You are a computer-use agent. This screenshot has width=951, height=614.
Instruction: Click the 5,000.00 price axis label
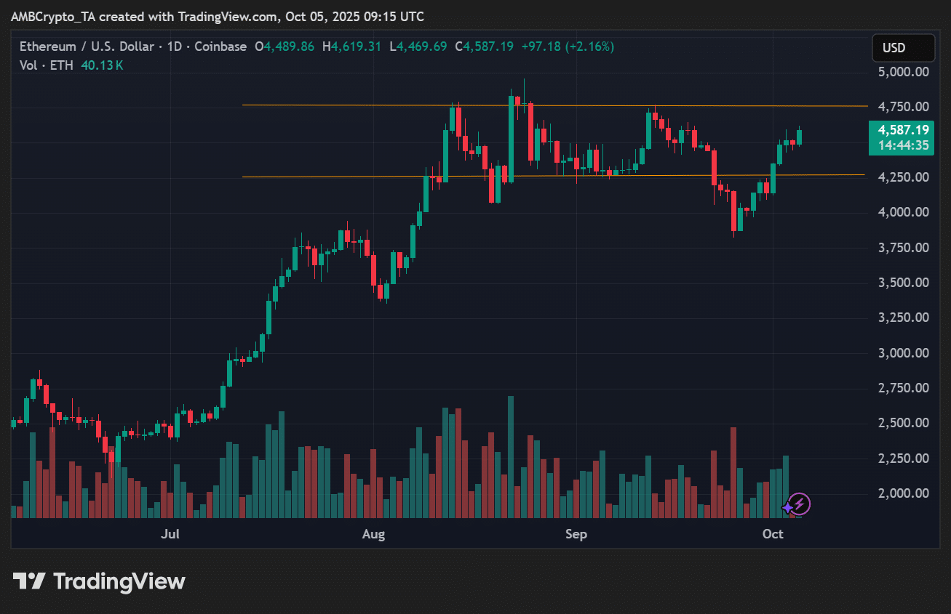coord(902,72)
